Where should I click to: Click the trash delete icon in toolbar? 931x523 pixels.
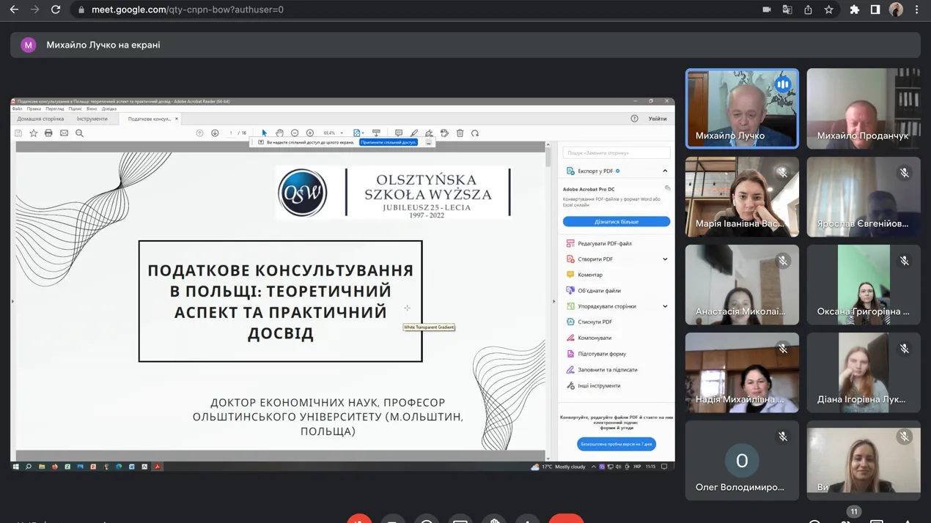(460, 133)
